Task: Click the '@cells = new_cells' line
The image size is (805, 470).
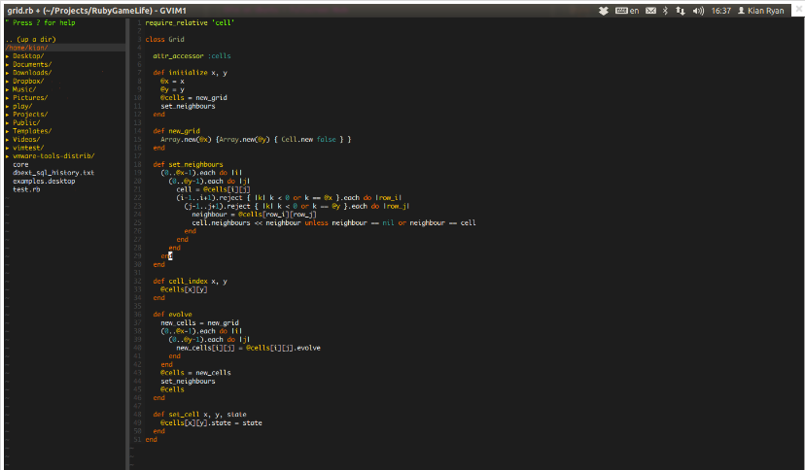Action: [195, 373]
